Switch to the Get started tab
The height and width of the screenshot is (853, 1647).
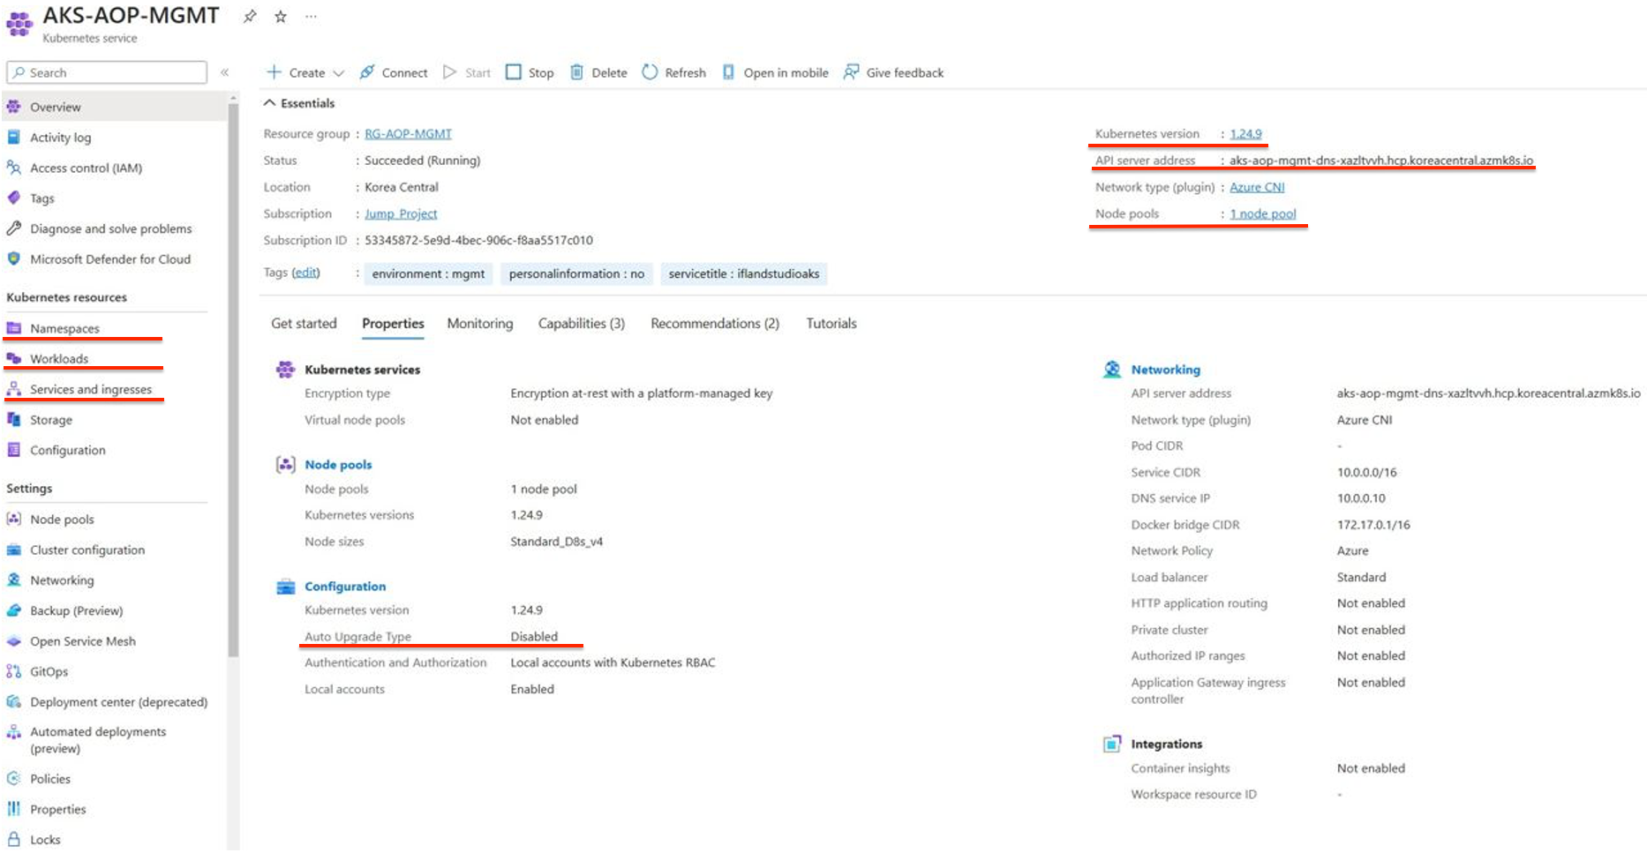coord(304,324)
